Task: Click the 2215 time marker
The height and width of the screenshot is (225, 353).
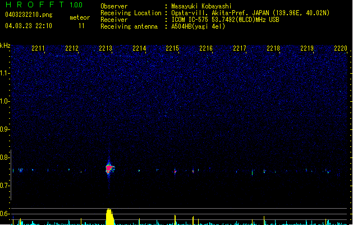Action: point(172,49)
